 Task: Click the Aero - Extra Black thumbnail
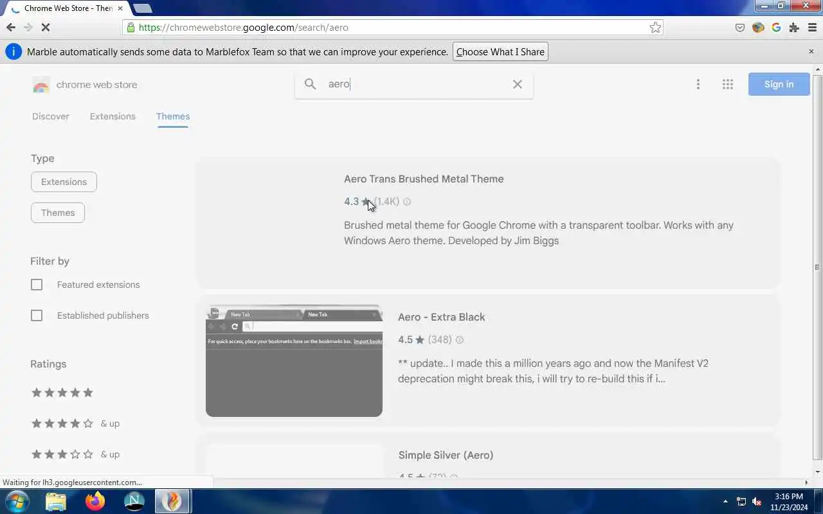[x=294, y=360]
